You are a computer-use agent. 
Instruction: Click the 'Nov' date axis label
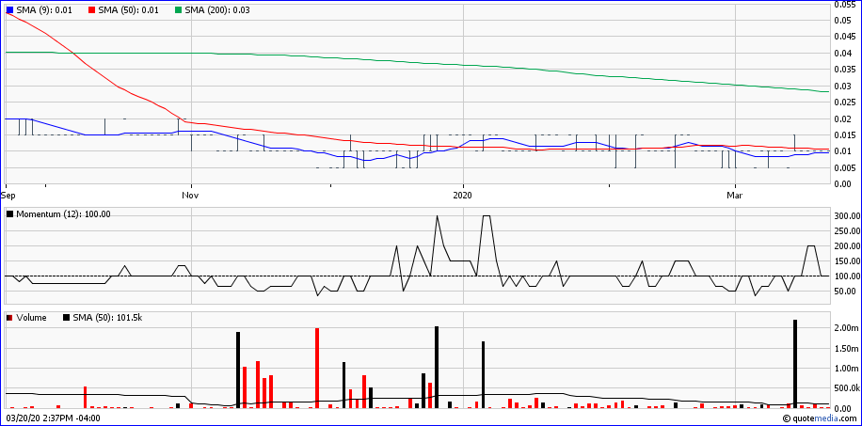point(191,196)
